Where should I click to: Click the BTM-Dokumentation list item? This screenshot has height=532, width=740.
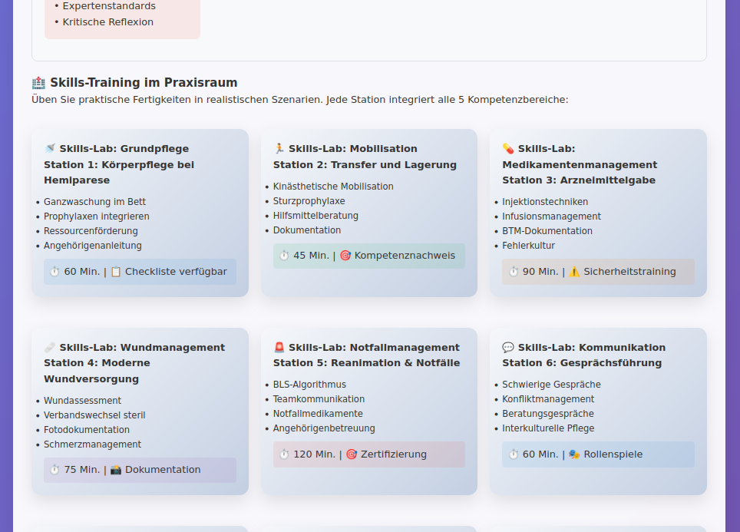point(547,231)
